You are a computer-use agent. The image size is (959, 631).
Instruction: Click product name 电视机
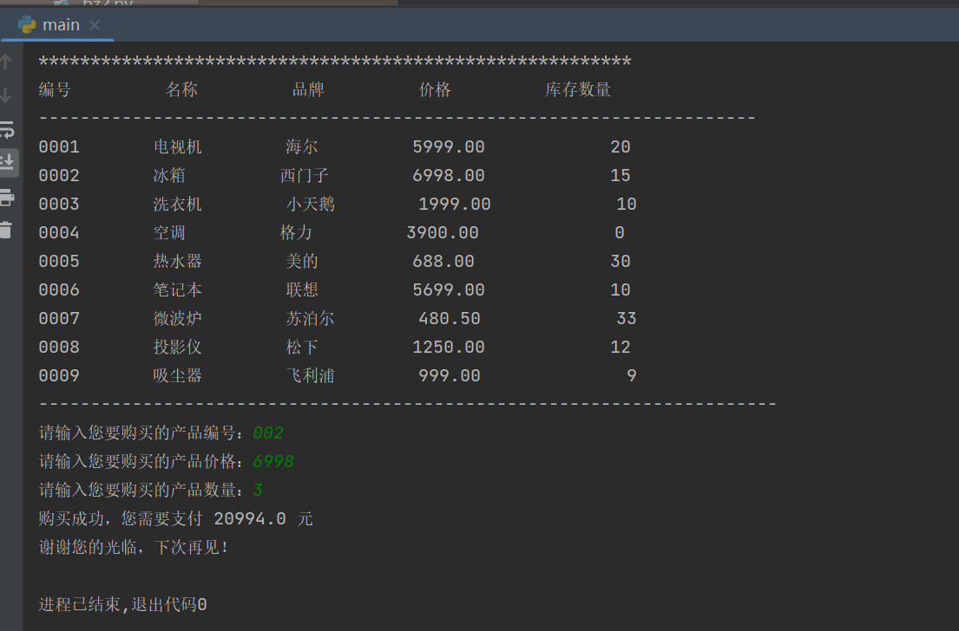coord(177,146)
